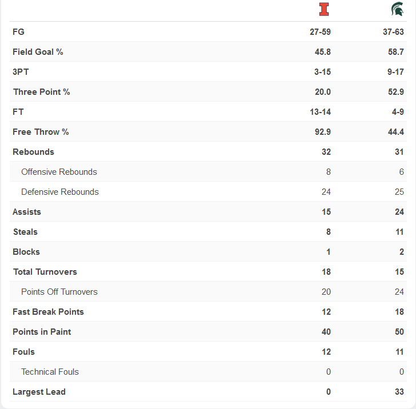416x409 pixels.
Task: Click the Offensive Rebounds sub-row label
Action: (59, 172)
